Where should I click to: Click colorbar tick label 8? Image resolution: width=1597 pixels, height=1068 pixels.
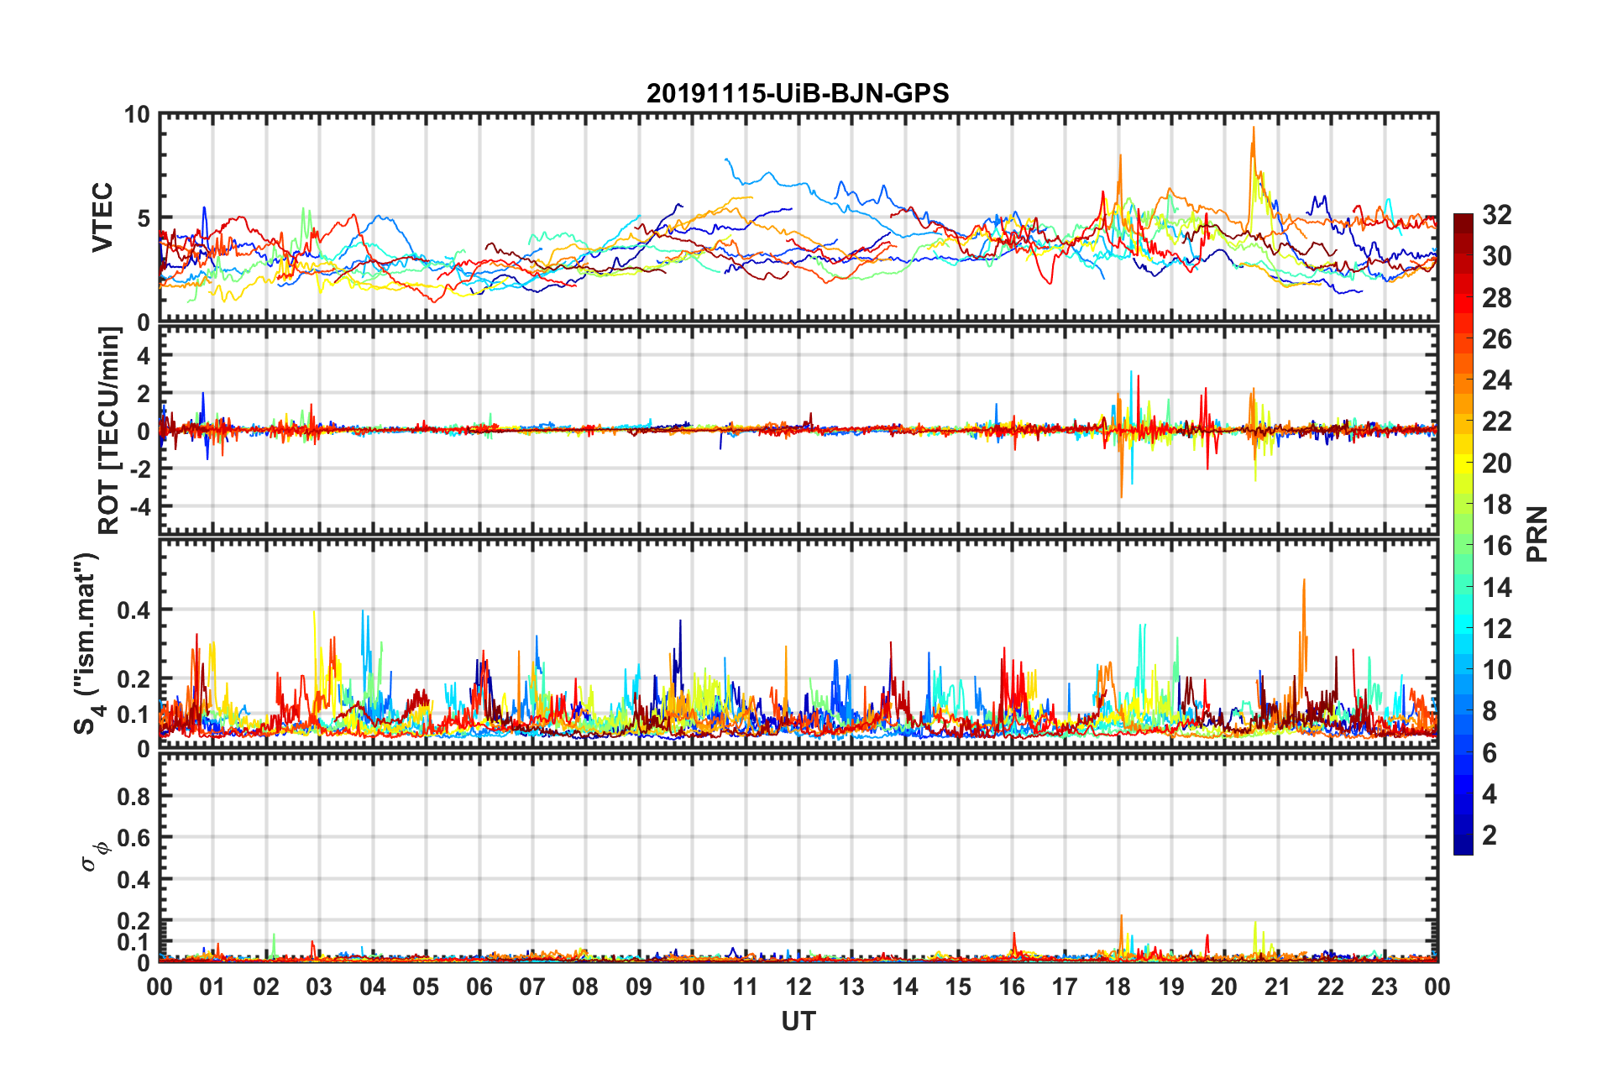pos(1490,711)
